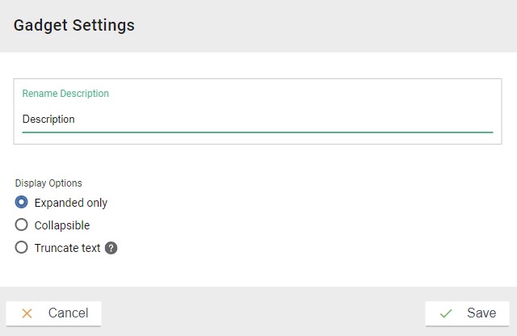Click the text 'Description' inside input
The width and height of the screenshot is (517, 336).
click(48, 119)
